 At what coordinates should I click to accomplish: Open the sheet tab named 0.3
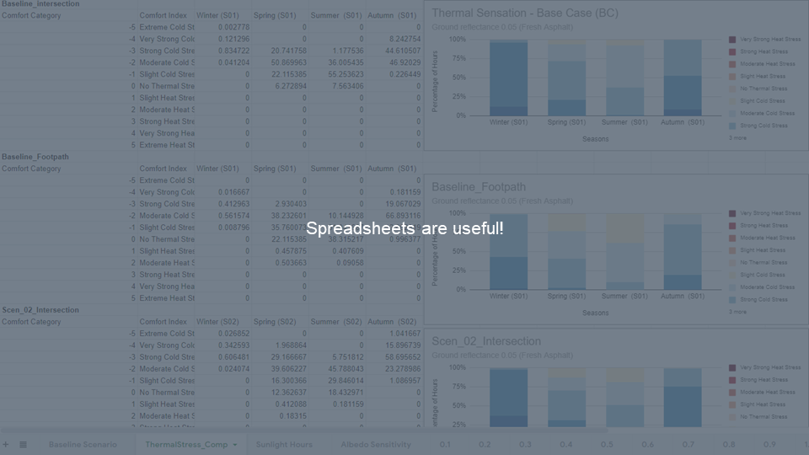click(525, 444)
